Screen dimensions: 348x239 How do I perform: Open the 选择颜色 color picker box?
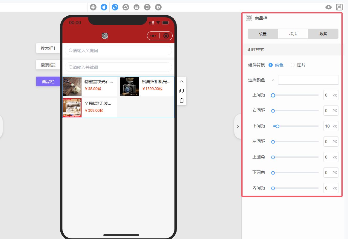pyautogui.click(x=308, y=80)
